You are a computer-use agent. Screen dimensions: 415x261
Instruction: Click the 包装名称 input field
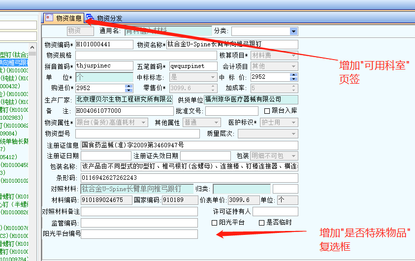pos(189,166)
